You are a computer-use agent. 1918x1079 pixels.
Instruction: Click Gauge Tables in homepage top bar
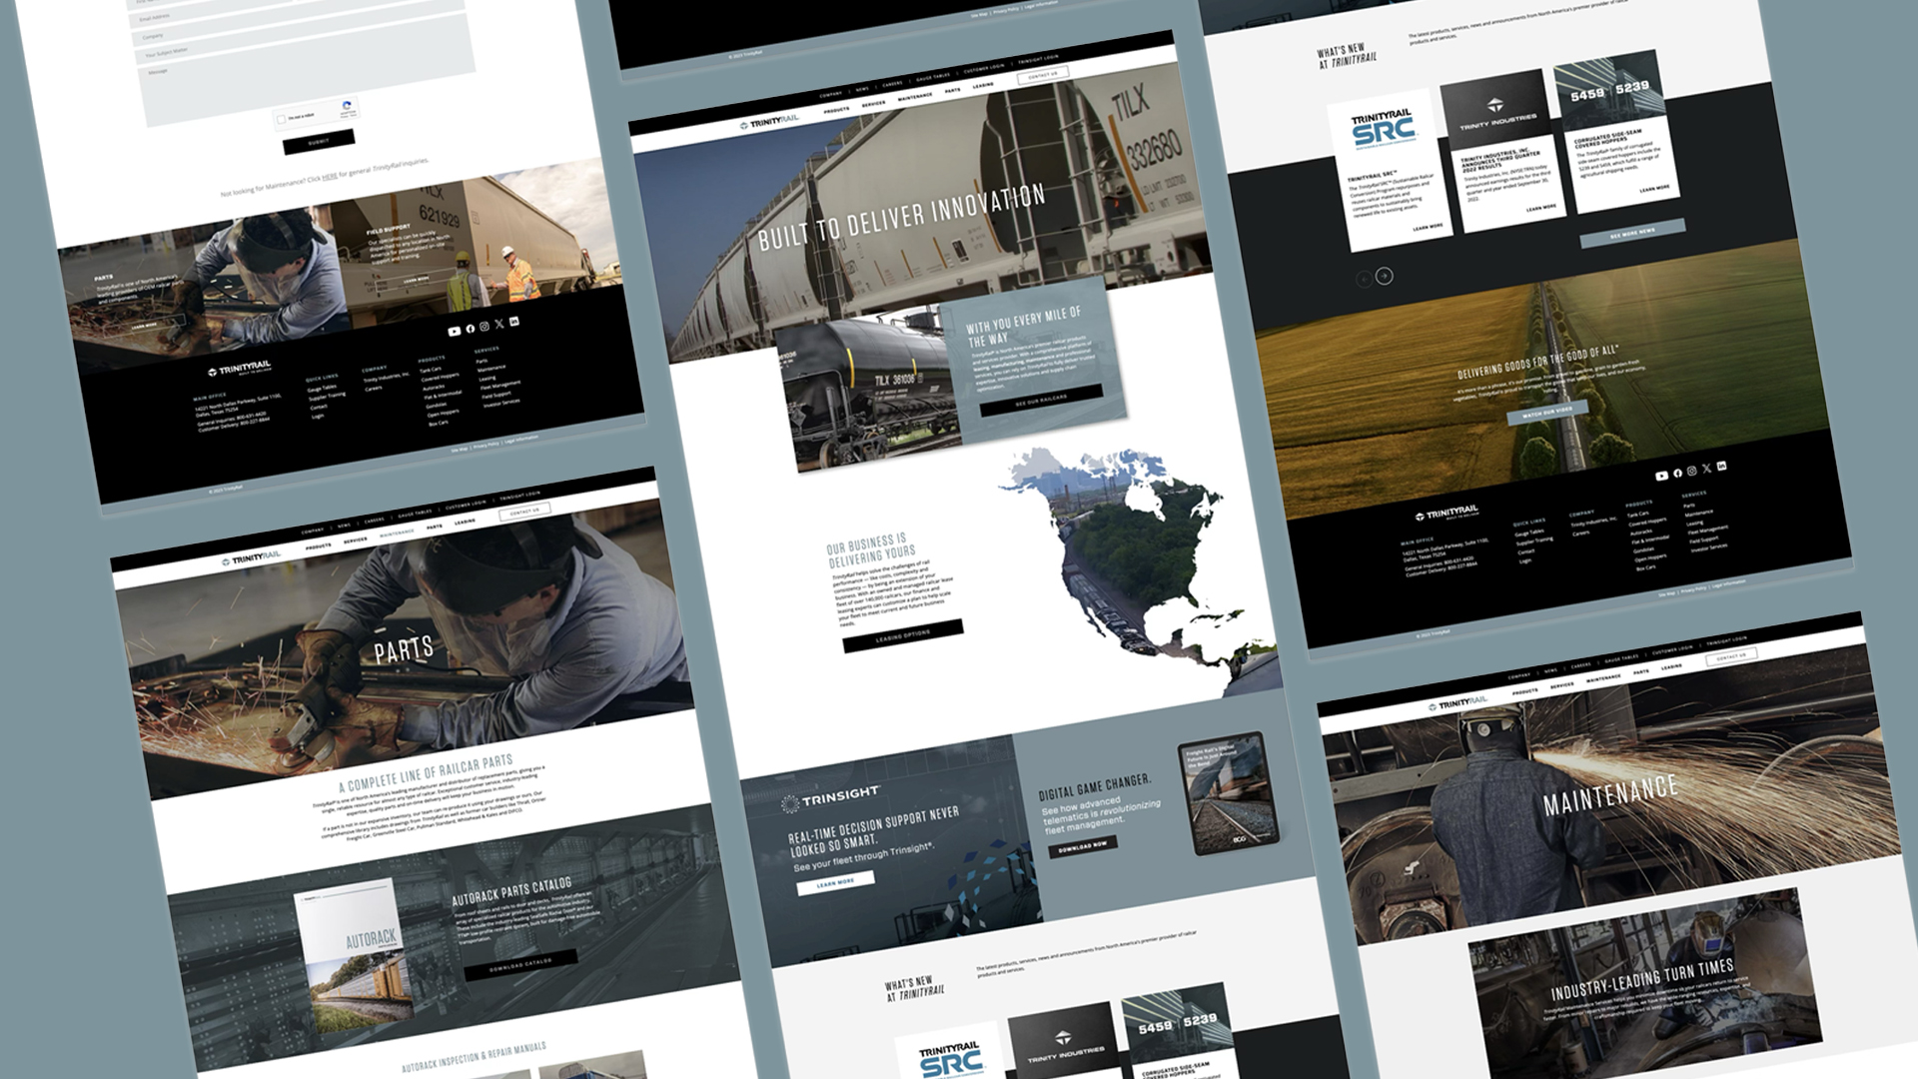pyautogui.click(x=933, y=77)
